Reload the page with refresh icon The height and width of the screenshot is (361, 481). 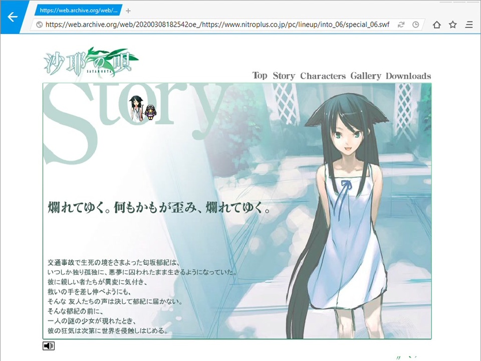coord(401,25)
